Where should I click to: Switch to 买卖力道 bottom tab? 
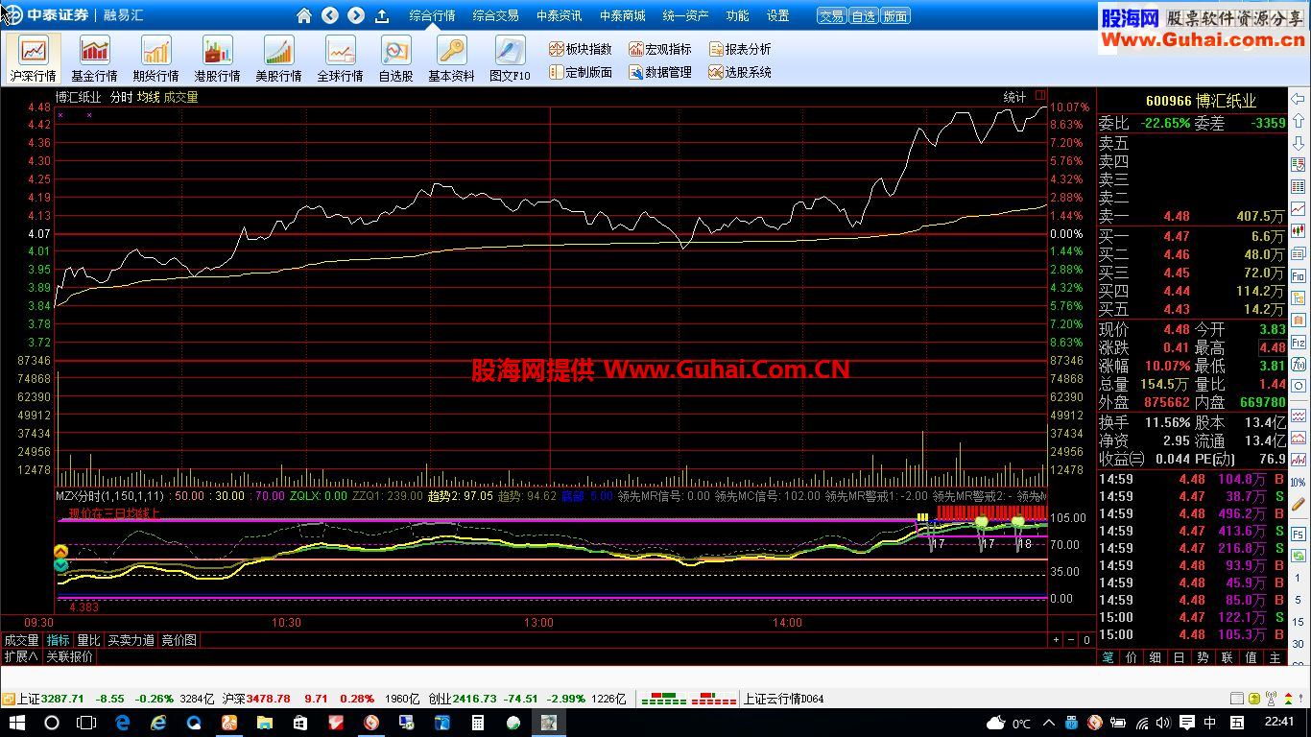pyautogui.click(x=131, y=640)
